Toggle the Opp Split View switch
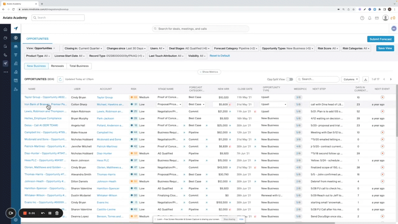Viewport: 398px width, 224px height. pyautogui.click(x=289, y=79)
